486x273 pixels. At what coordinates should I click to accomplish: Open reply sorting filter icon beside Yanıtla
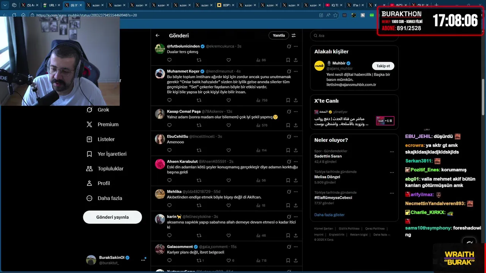[293, 35]
